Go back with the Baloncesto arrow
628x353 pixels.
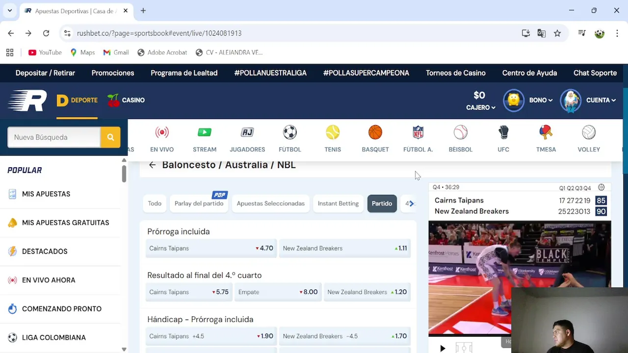(x=152, y=165)
